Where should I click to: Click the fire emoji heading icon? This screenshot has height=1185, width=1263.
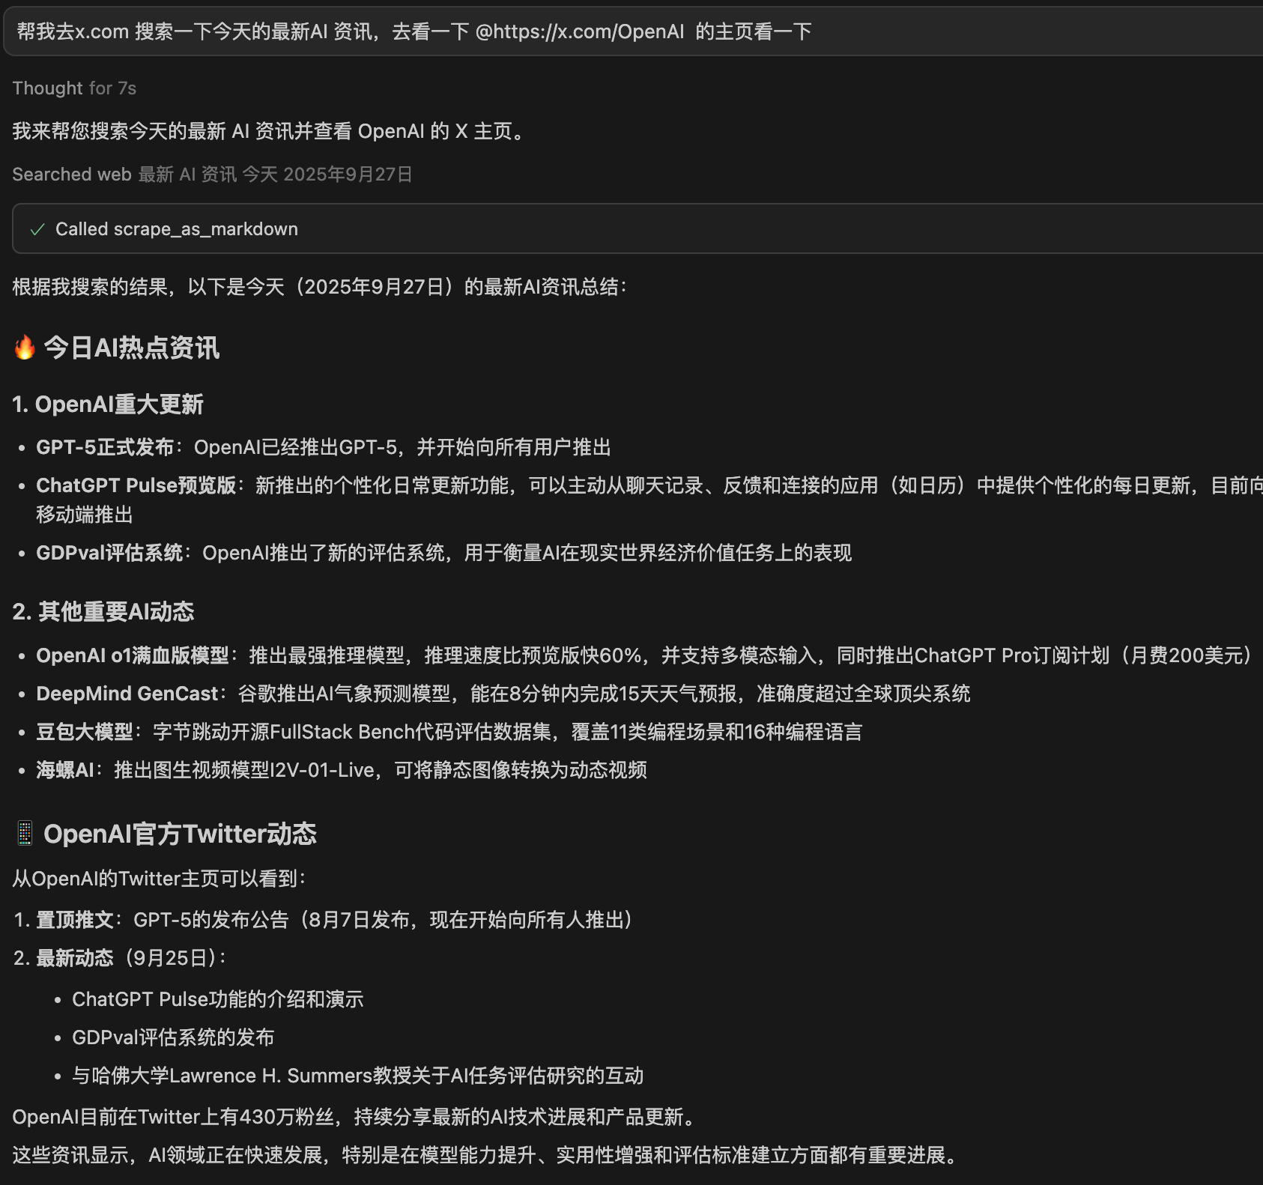pyautogui.click(x=25, y=348)
